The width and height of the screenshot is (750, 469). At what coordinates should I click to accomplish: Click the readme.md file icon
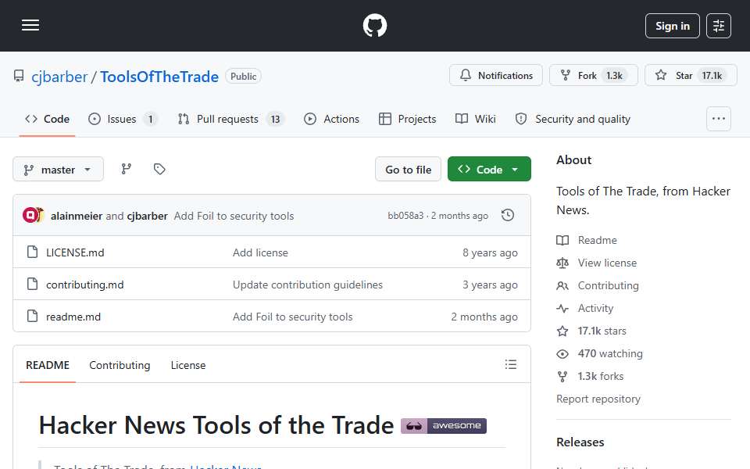point(32,316)
